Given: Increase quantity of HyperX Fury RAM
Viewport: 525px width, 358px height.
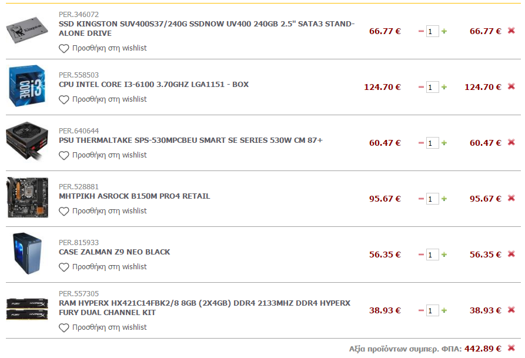Looking at the screenshot, I should point(444,310).
